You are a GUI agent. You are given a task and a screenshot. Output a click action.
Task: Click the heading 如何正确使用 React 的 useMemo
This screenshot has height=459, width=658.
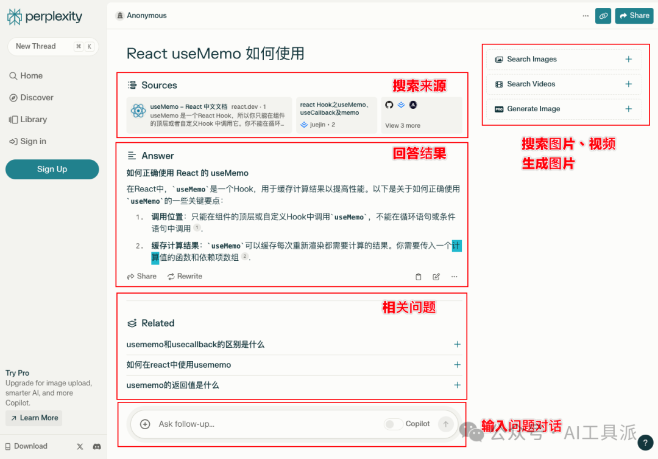coord(188,173)
